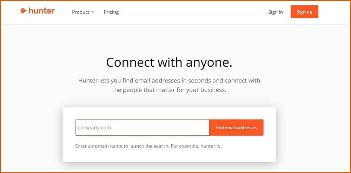The image size is (351, 173).
Task: Click the "the people that matter" text line
Action: click(169, 90)
